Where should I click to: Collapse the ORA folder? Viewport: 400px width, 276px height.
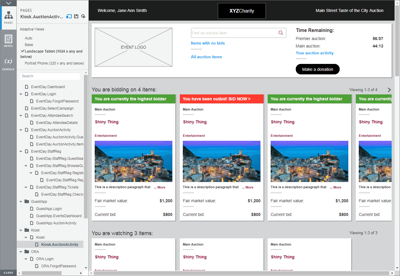point(21,252)
